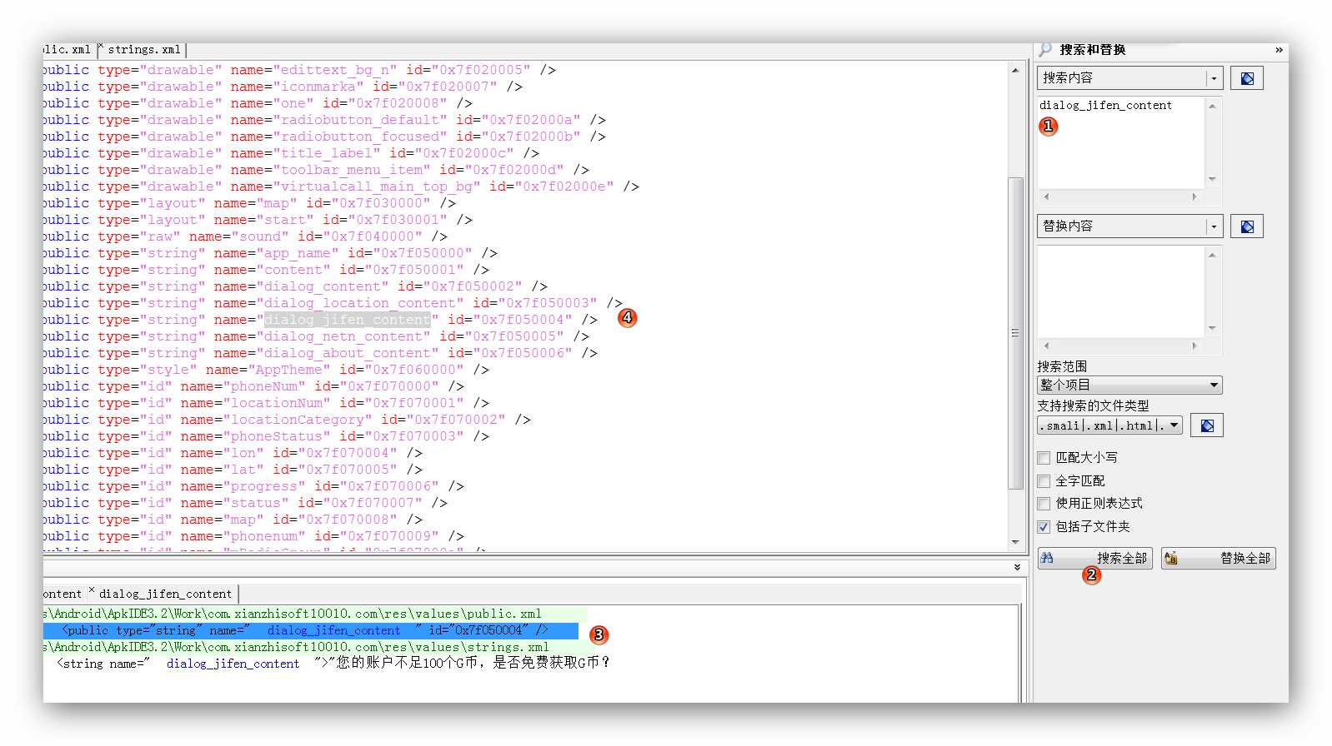Enable 匹配大小写 checkbox
Screen dimensions: 1332x746
[x=1044, y=458]
